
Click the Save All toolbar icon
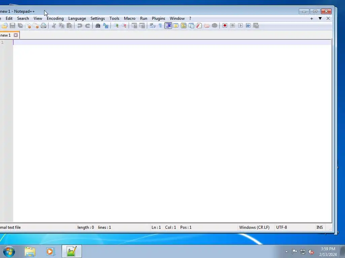tap(20, 26)
